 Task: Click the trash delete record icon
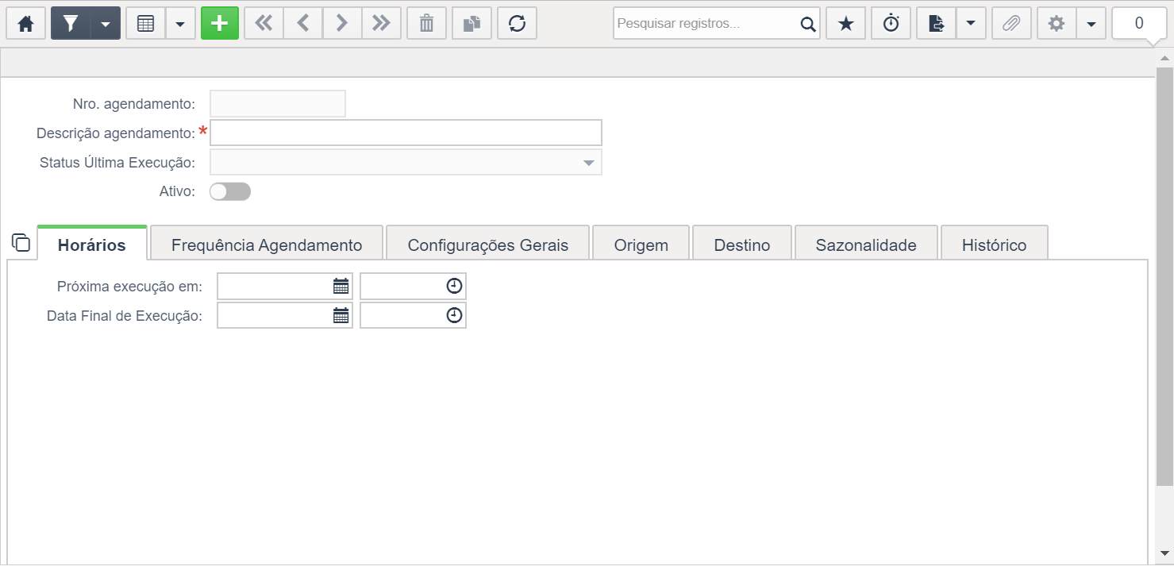click(x=427, y=24)
